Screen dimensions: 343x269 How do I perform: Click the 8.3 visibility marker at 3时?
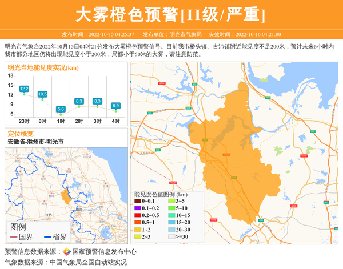click(97, 101)
